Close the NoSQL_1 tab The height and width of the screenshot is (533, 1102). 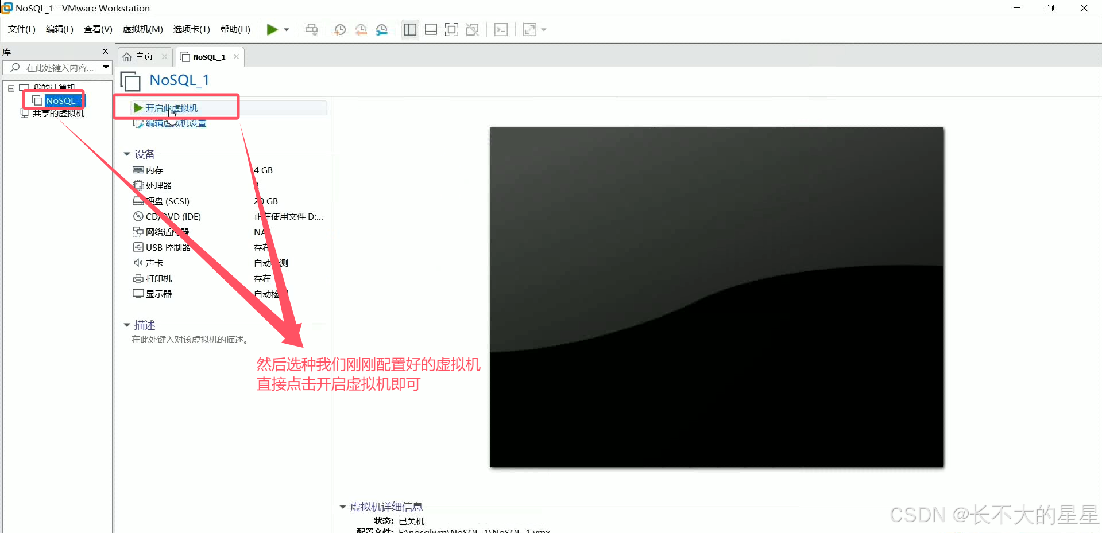[x=236, y=56]
